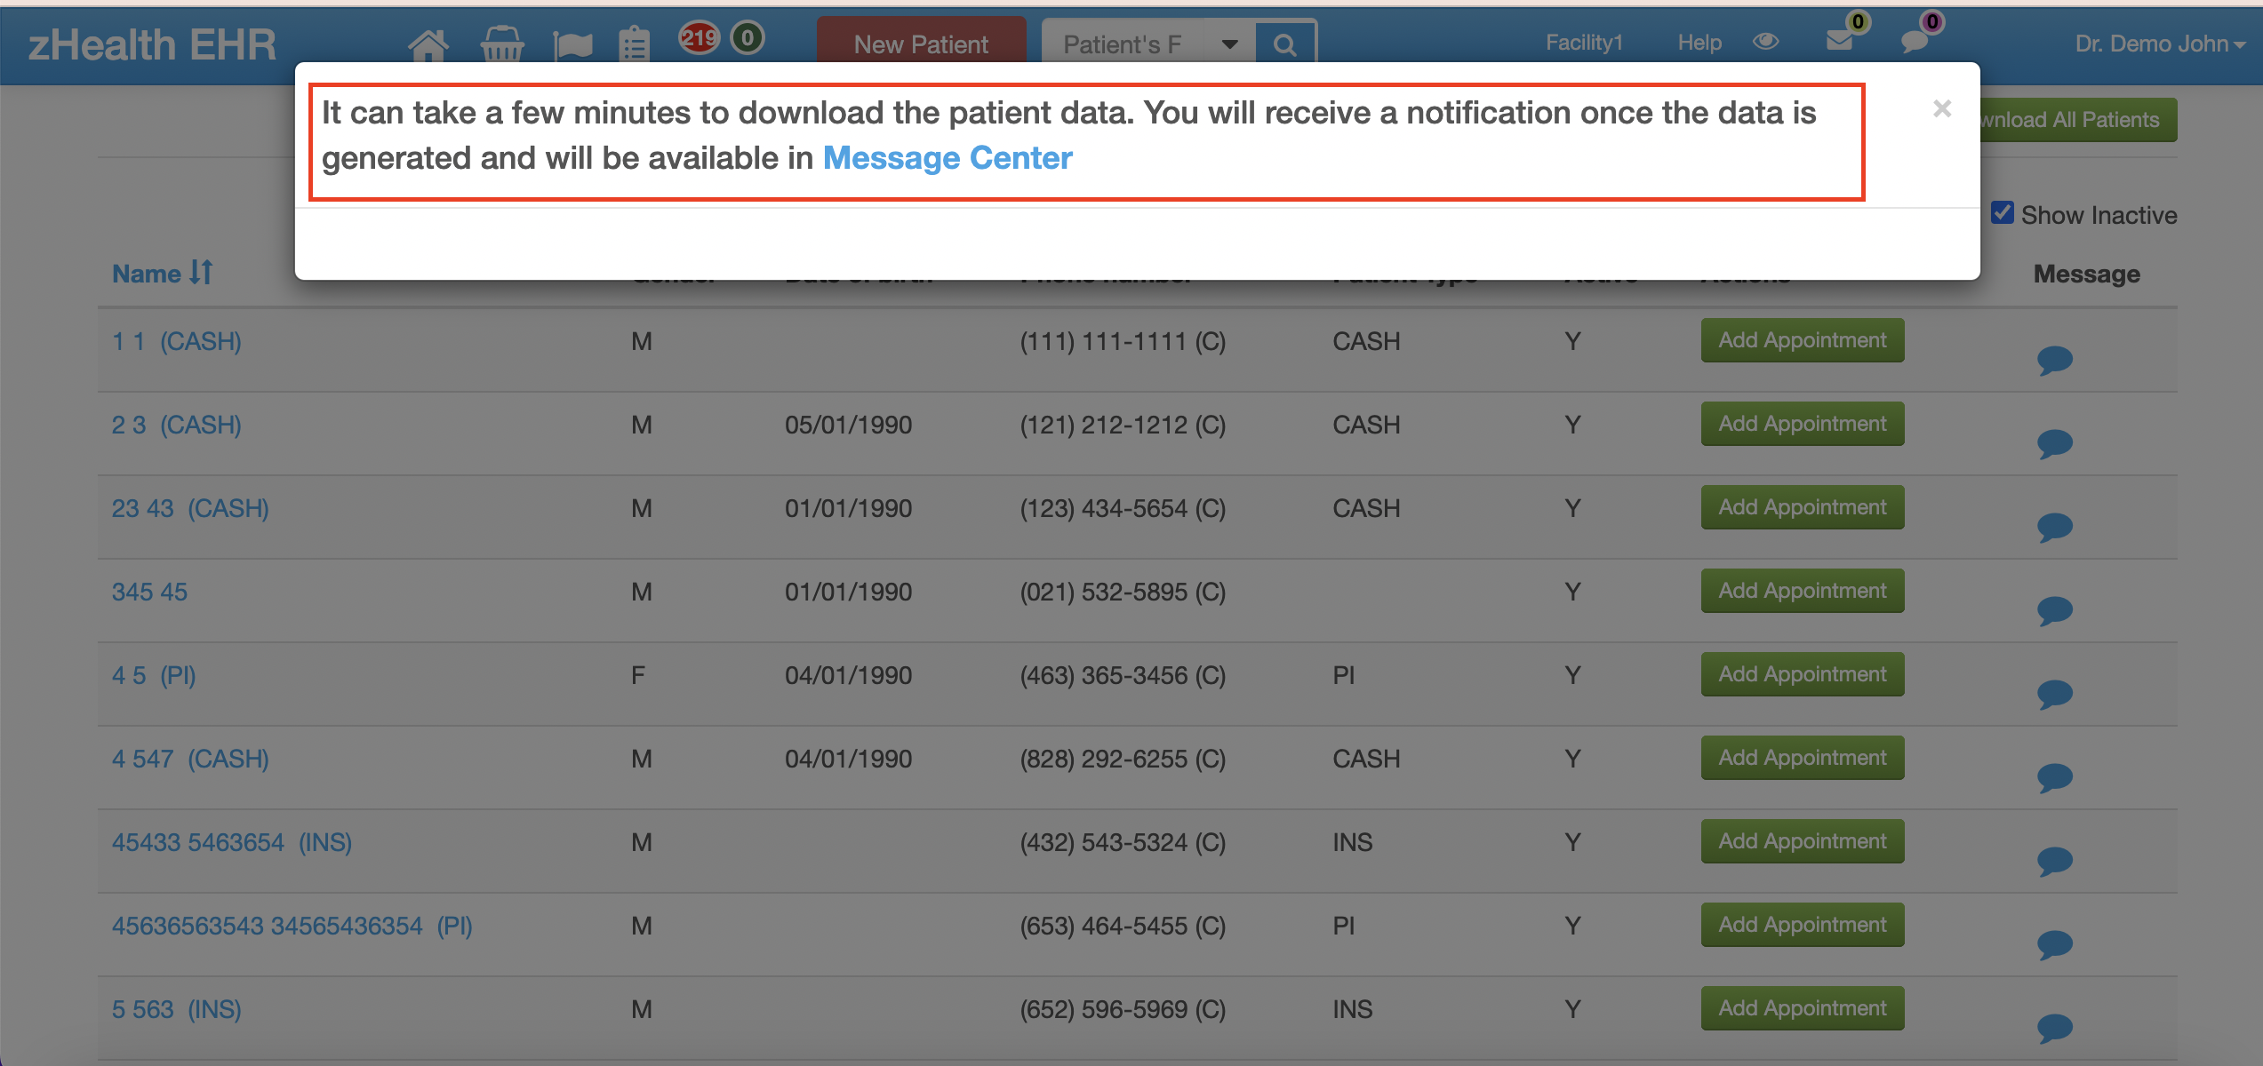
Task: Open the envelope mail icon
Action: tap(1840, 40)
